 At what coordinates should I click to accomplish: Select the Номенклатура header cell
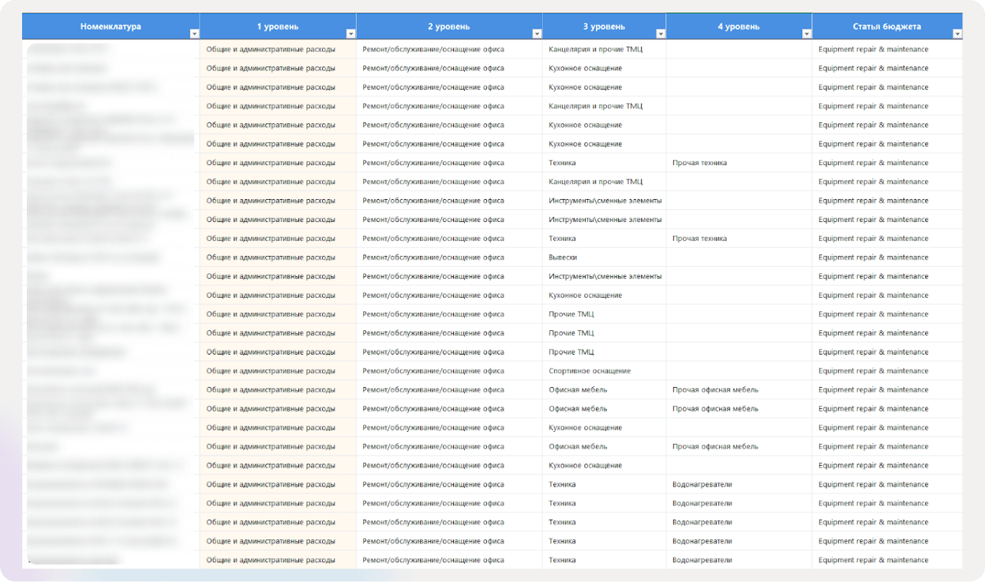tap(110, 27)
